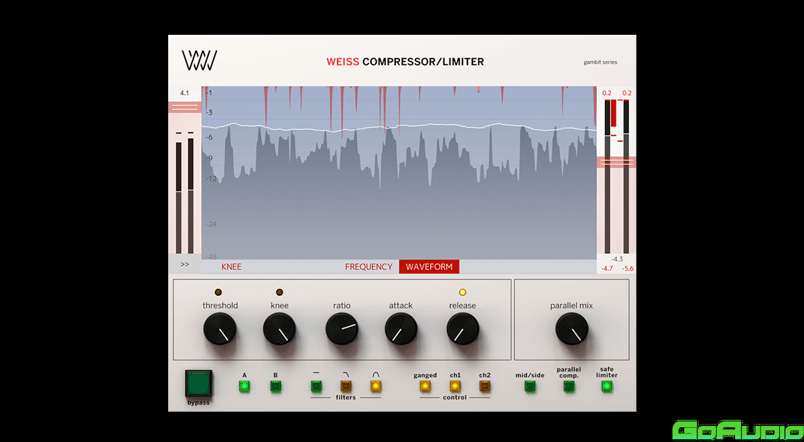Open the FREQUENCY display tab
The height and width of the screenshot is (442, 804).
click(x=368, y=266)
